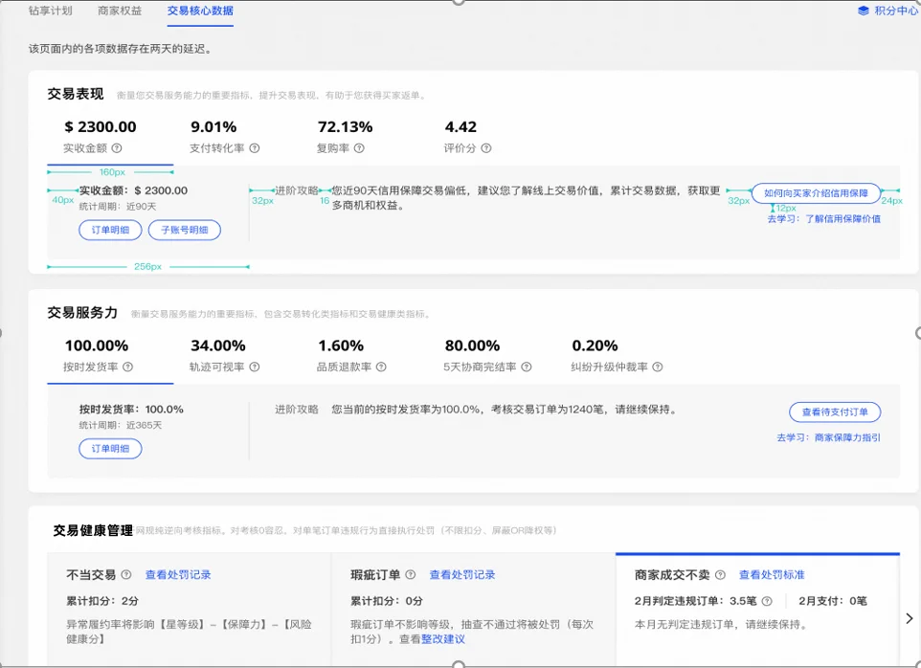
Task: Switch to the 商家权益 tab
Action: pos(120,11)
